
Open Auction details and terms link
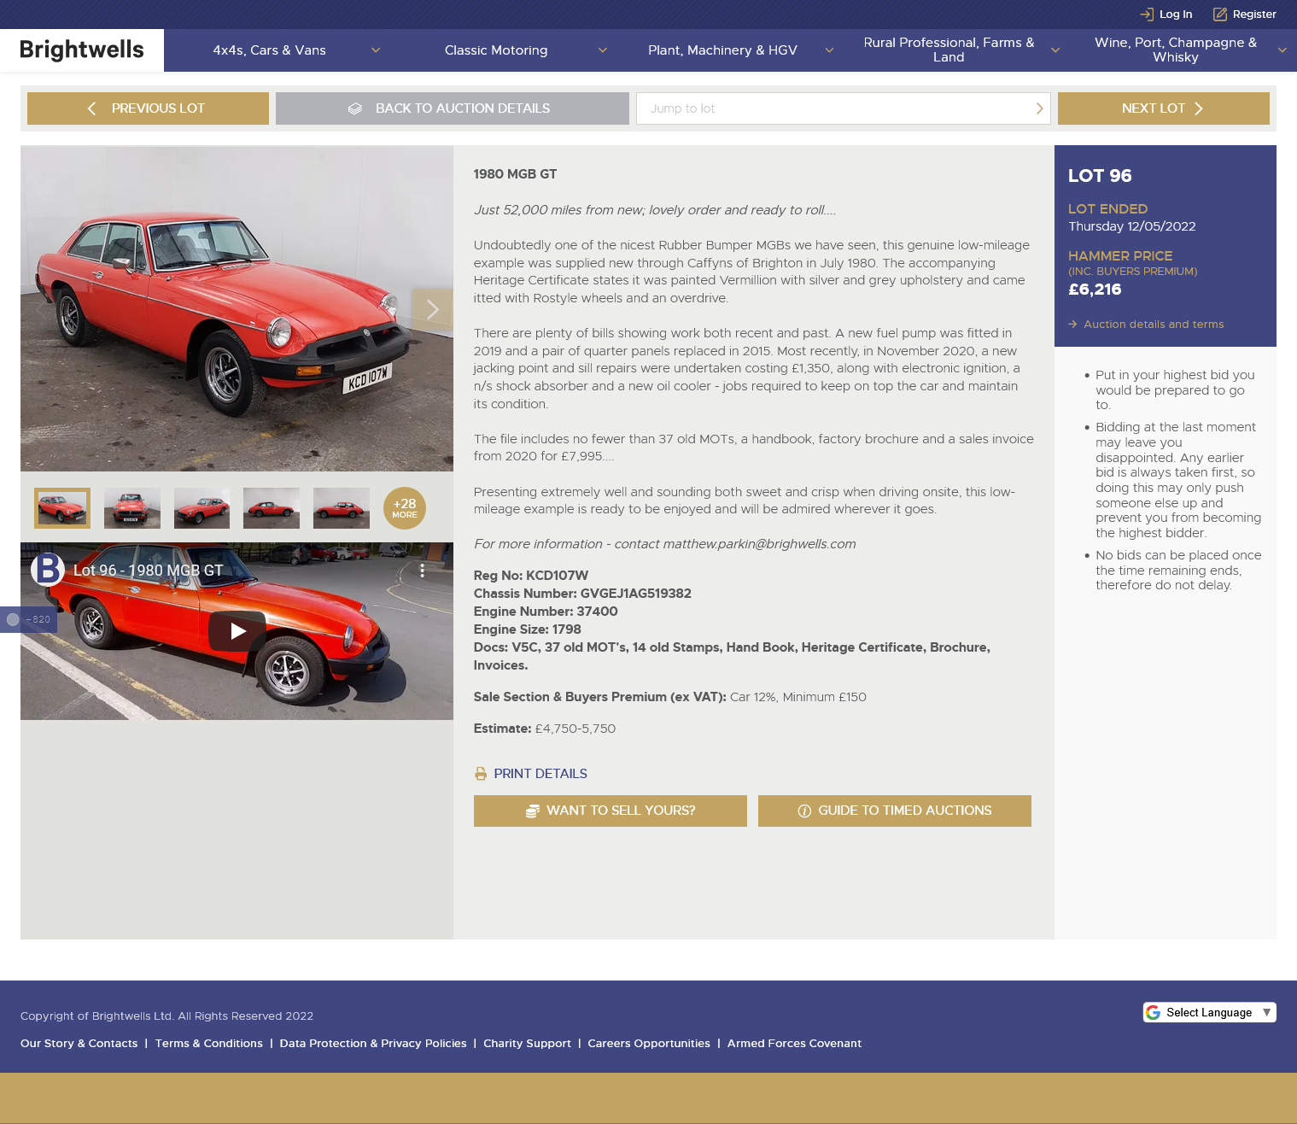tap(1146, 325)
